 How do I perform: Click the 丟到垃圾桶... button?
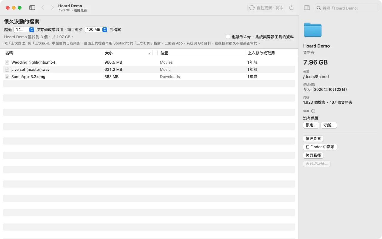317,164
